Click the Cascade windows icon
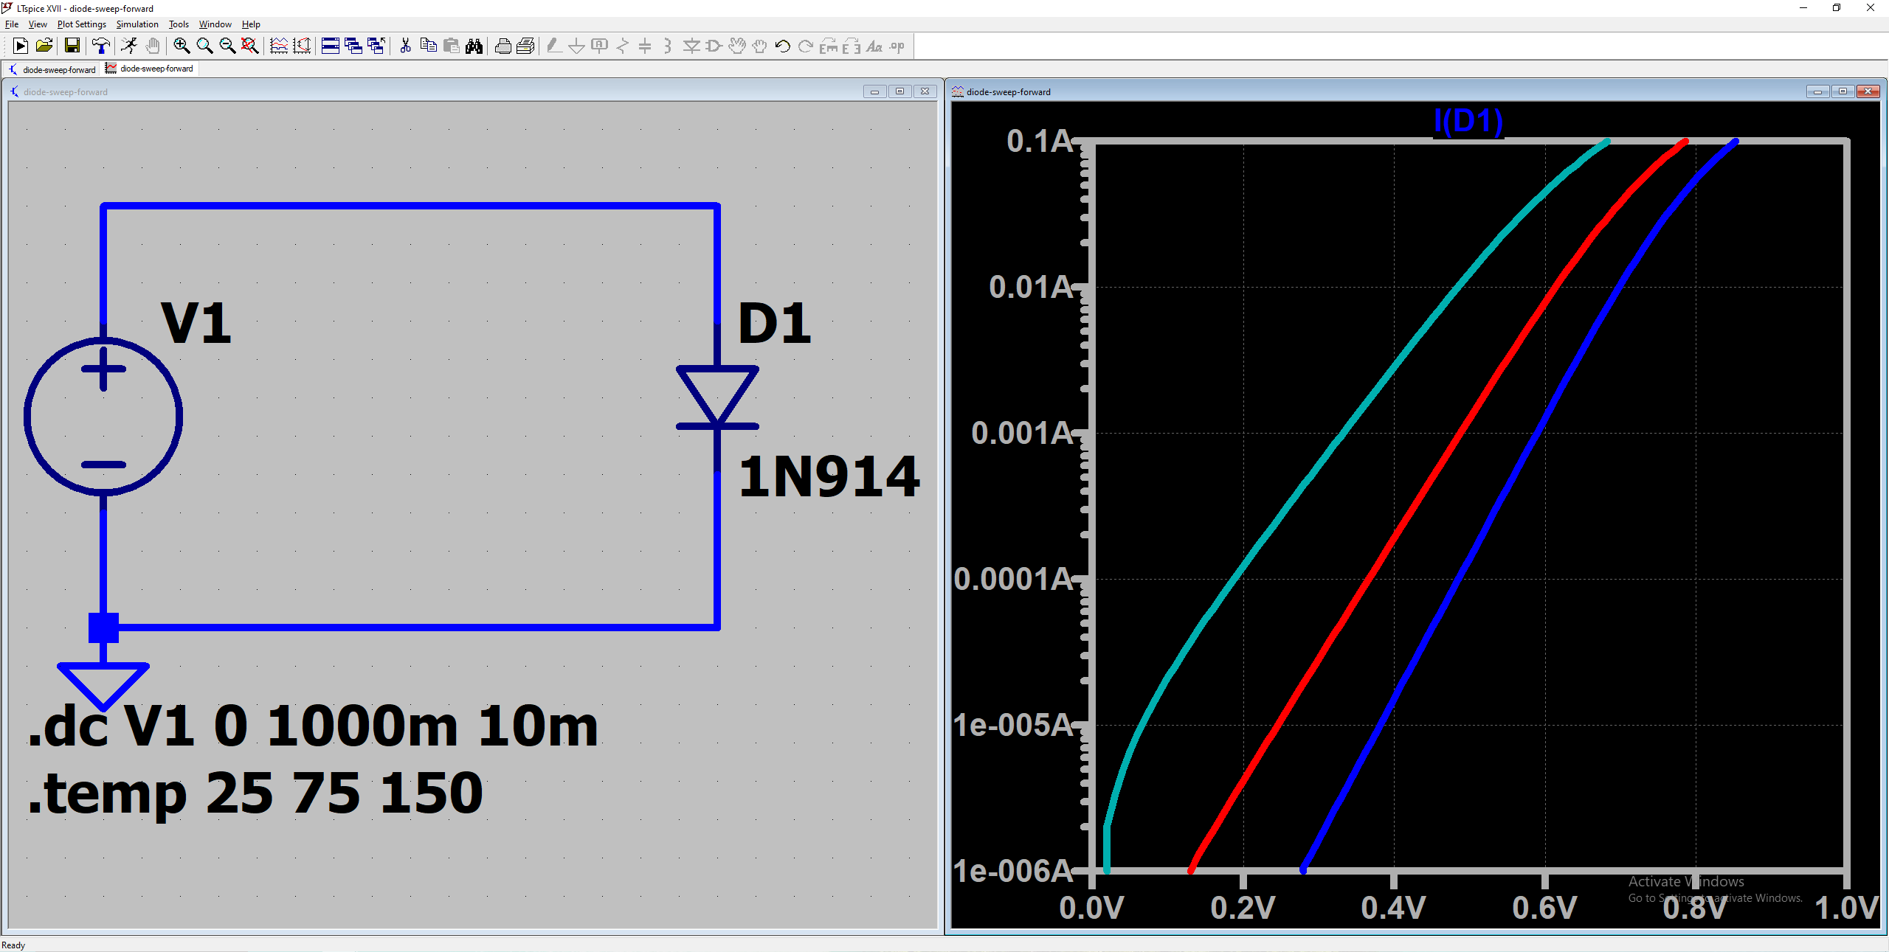Image resolution: width=1889 pixels, height=952 pixels. [353, 46]
